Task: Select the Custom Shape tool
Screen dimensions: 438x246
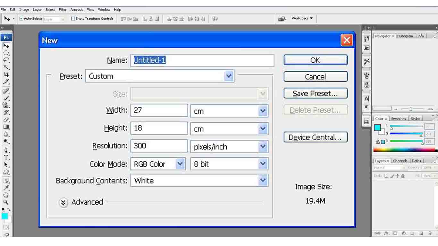Action: click(x=6, y=172)
